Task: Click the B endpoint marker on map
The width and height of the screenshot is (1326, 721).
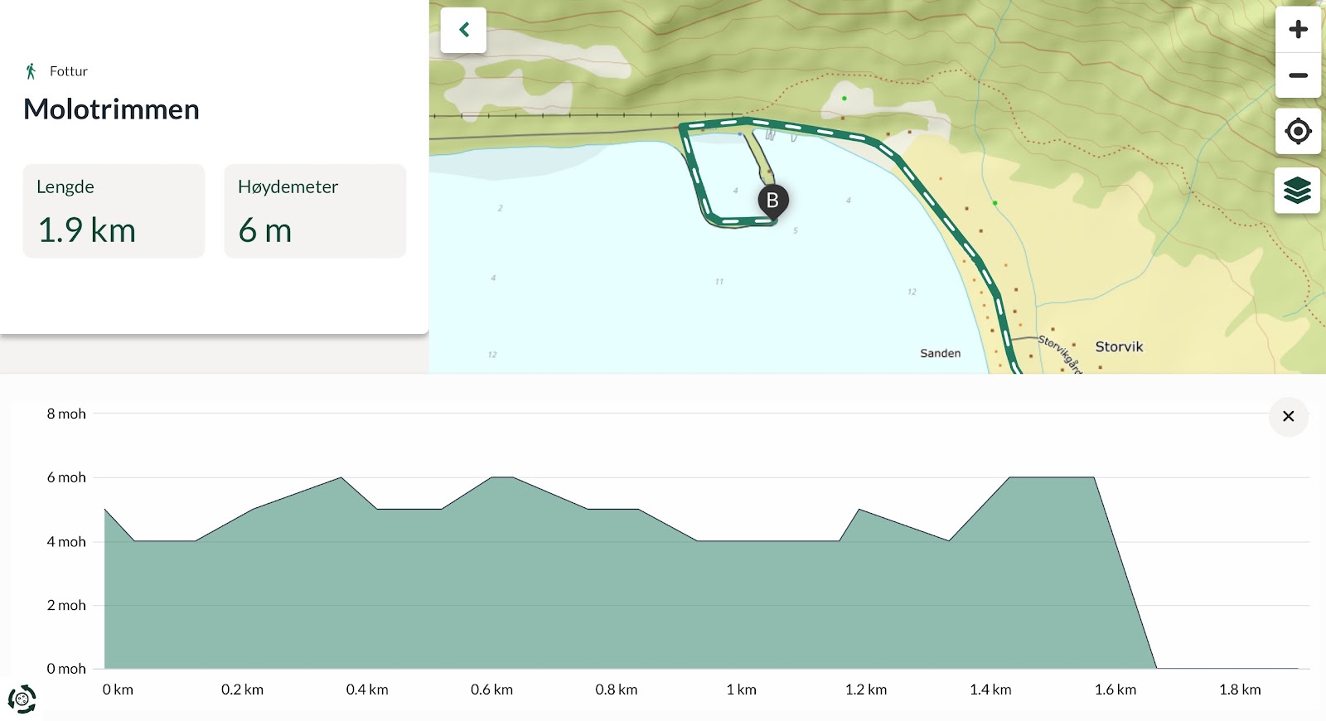Action: pos(772,201)
